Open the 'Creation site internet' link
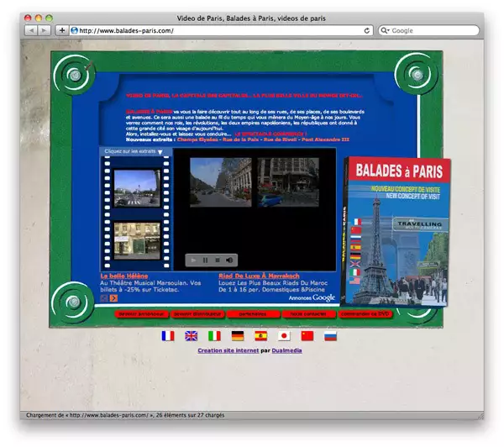The image size is (504, 447). 228,350
